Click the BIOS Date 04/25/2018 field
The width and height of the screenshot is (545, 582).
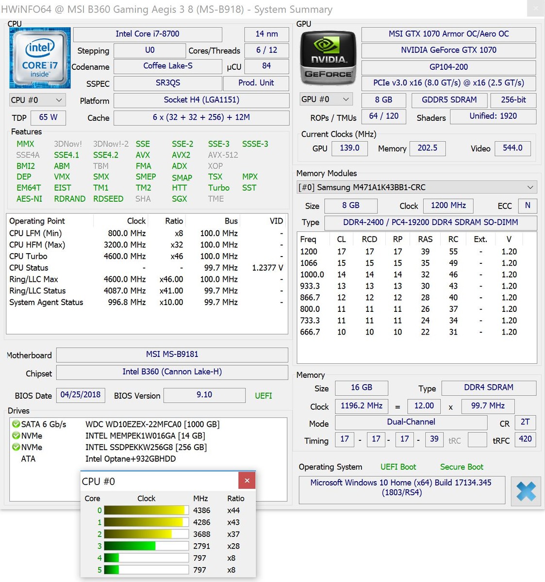[x=81, y=395]
